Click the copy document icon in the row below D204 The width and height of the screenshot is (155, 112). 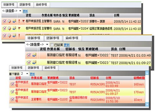[x=14, y=35]
